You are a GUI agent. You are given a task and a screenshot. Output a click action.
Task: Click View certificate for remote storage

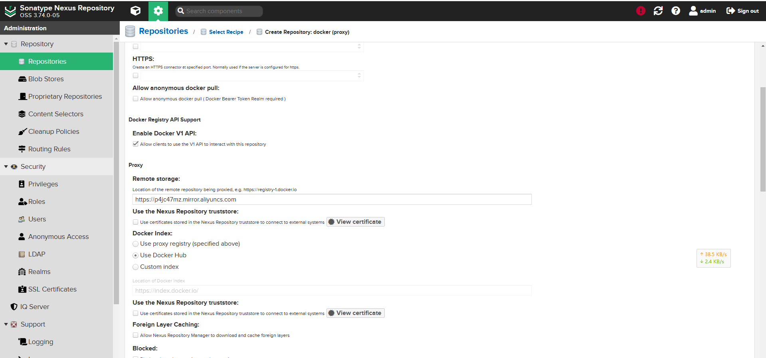coord(355,222)
